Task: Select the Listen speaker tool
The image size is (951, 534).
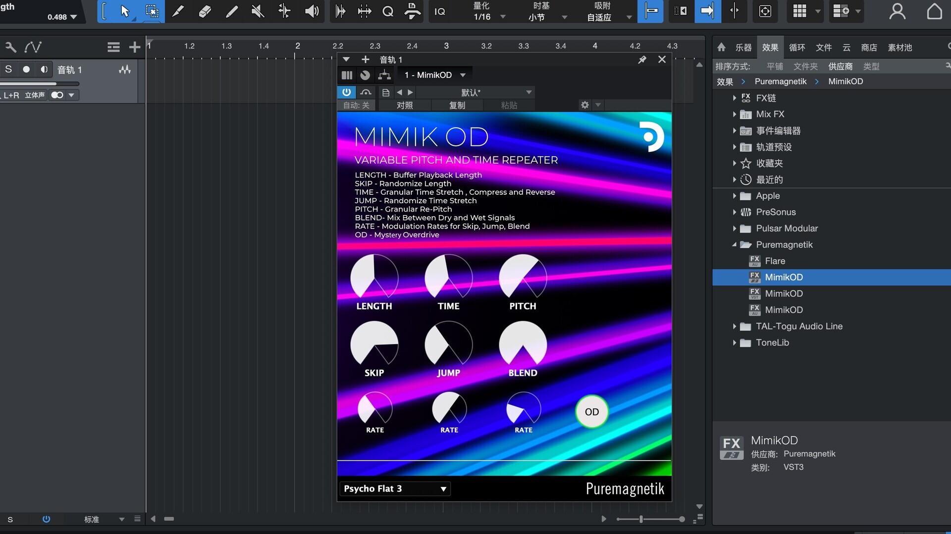Action: (312, 11)
